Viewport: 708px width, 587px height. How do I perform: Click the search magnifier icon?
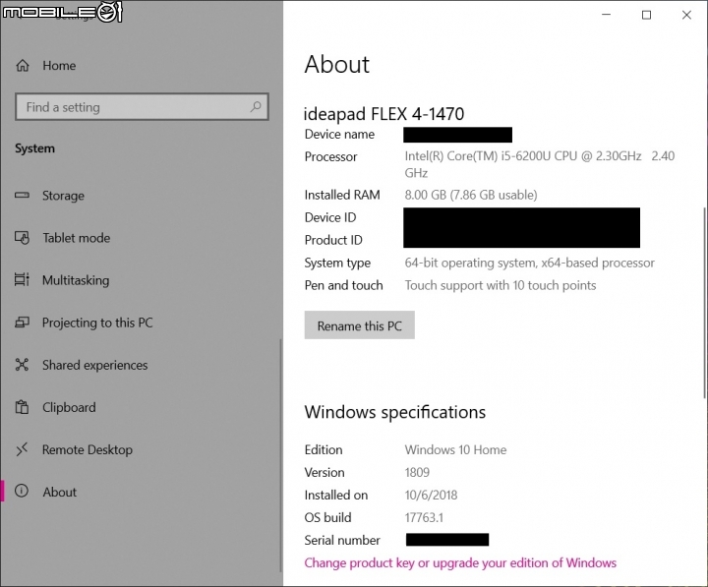[256, 106]
